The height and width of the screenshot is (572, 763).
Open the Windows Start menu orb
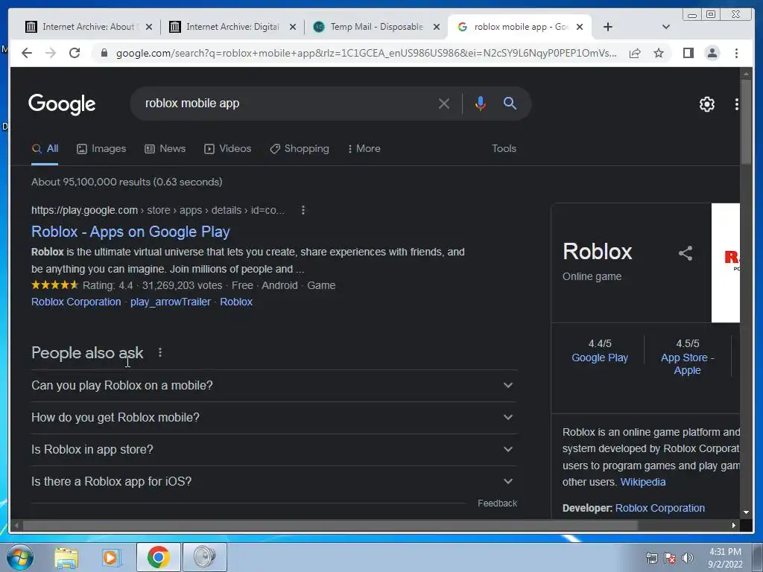(x=19, y=557)
